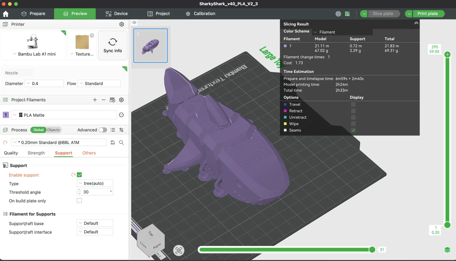Image resolution: width=456 pixels, height=261 pixels.
Task: Open the PLA Matte filament dropdown
Action: [64, 115]
